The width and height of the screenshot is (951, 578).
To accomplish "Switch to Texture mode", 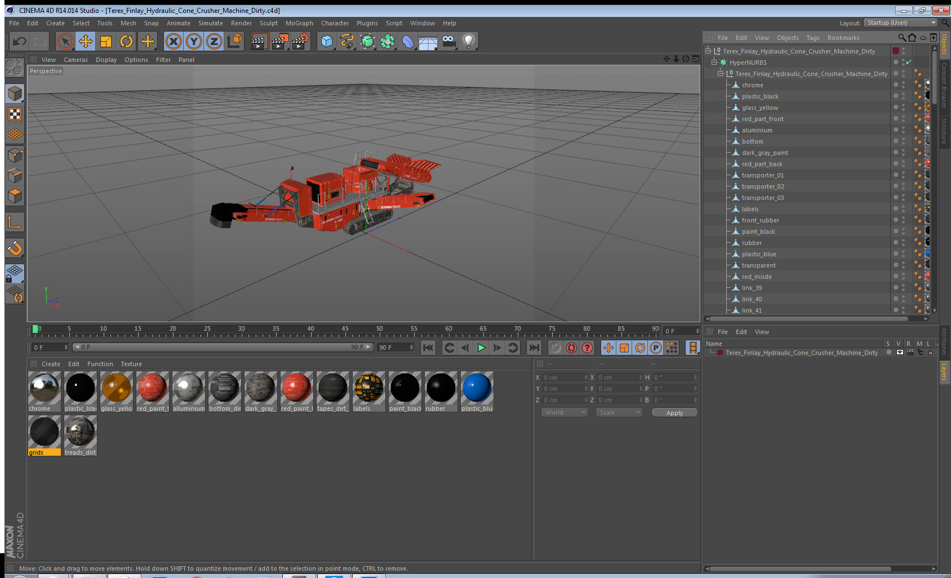I will point(15,114).
